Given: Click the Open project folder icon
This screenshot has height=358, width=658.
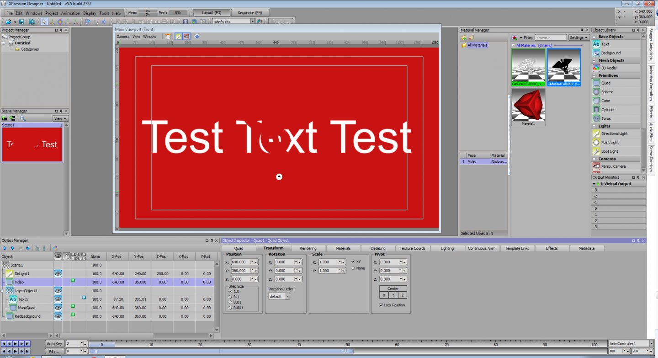Looking at the screenshot, I should 9,21.
